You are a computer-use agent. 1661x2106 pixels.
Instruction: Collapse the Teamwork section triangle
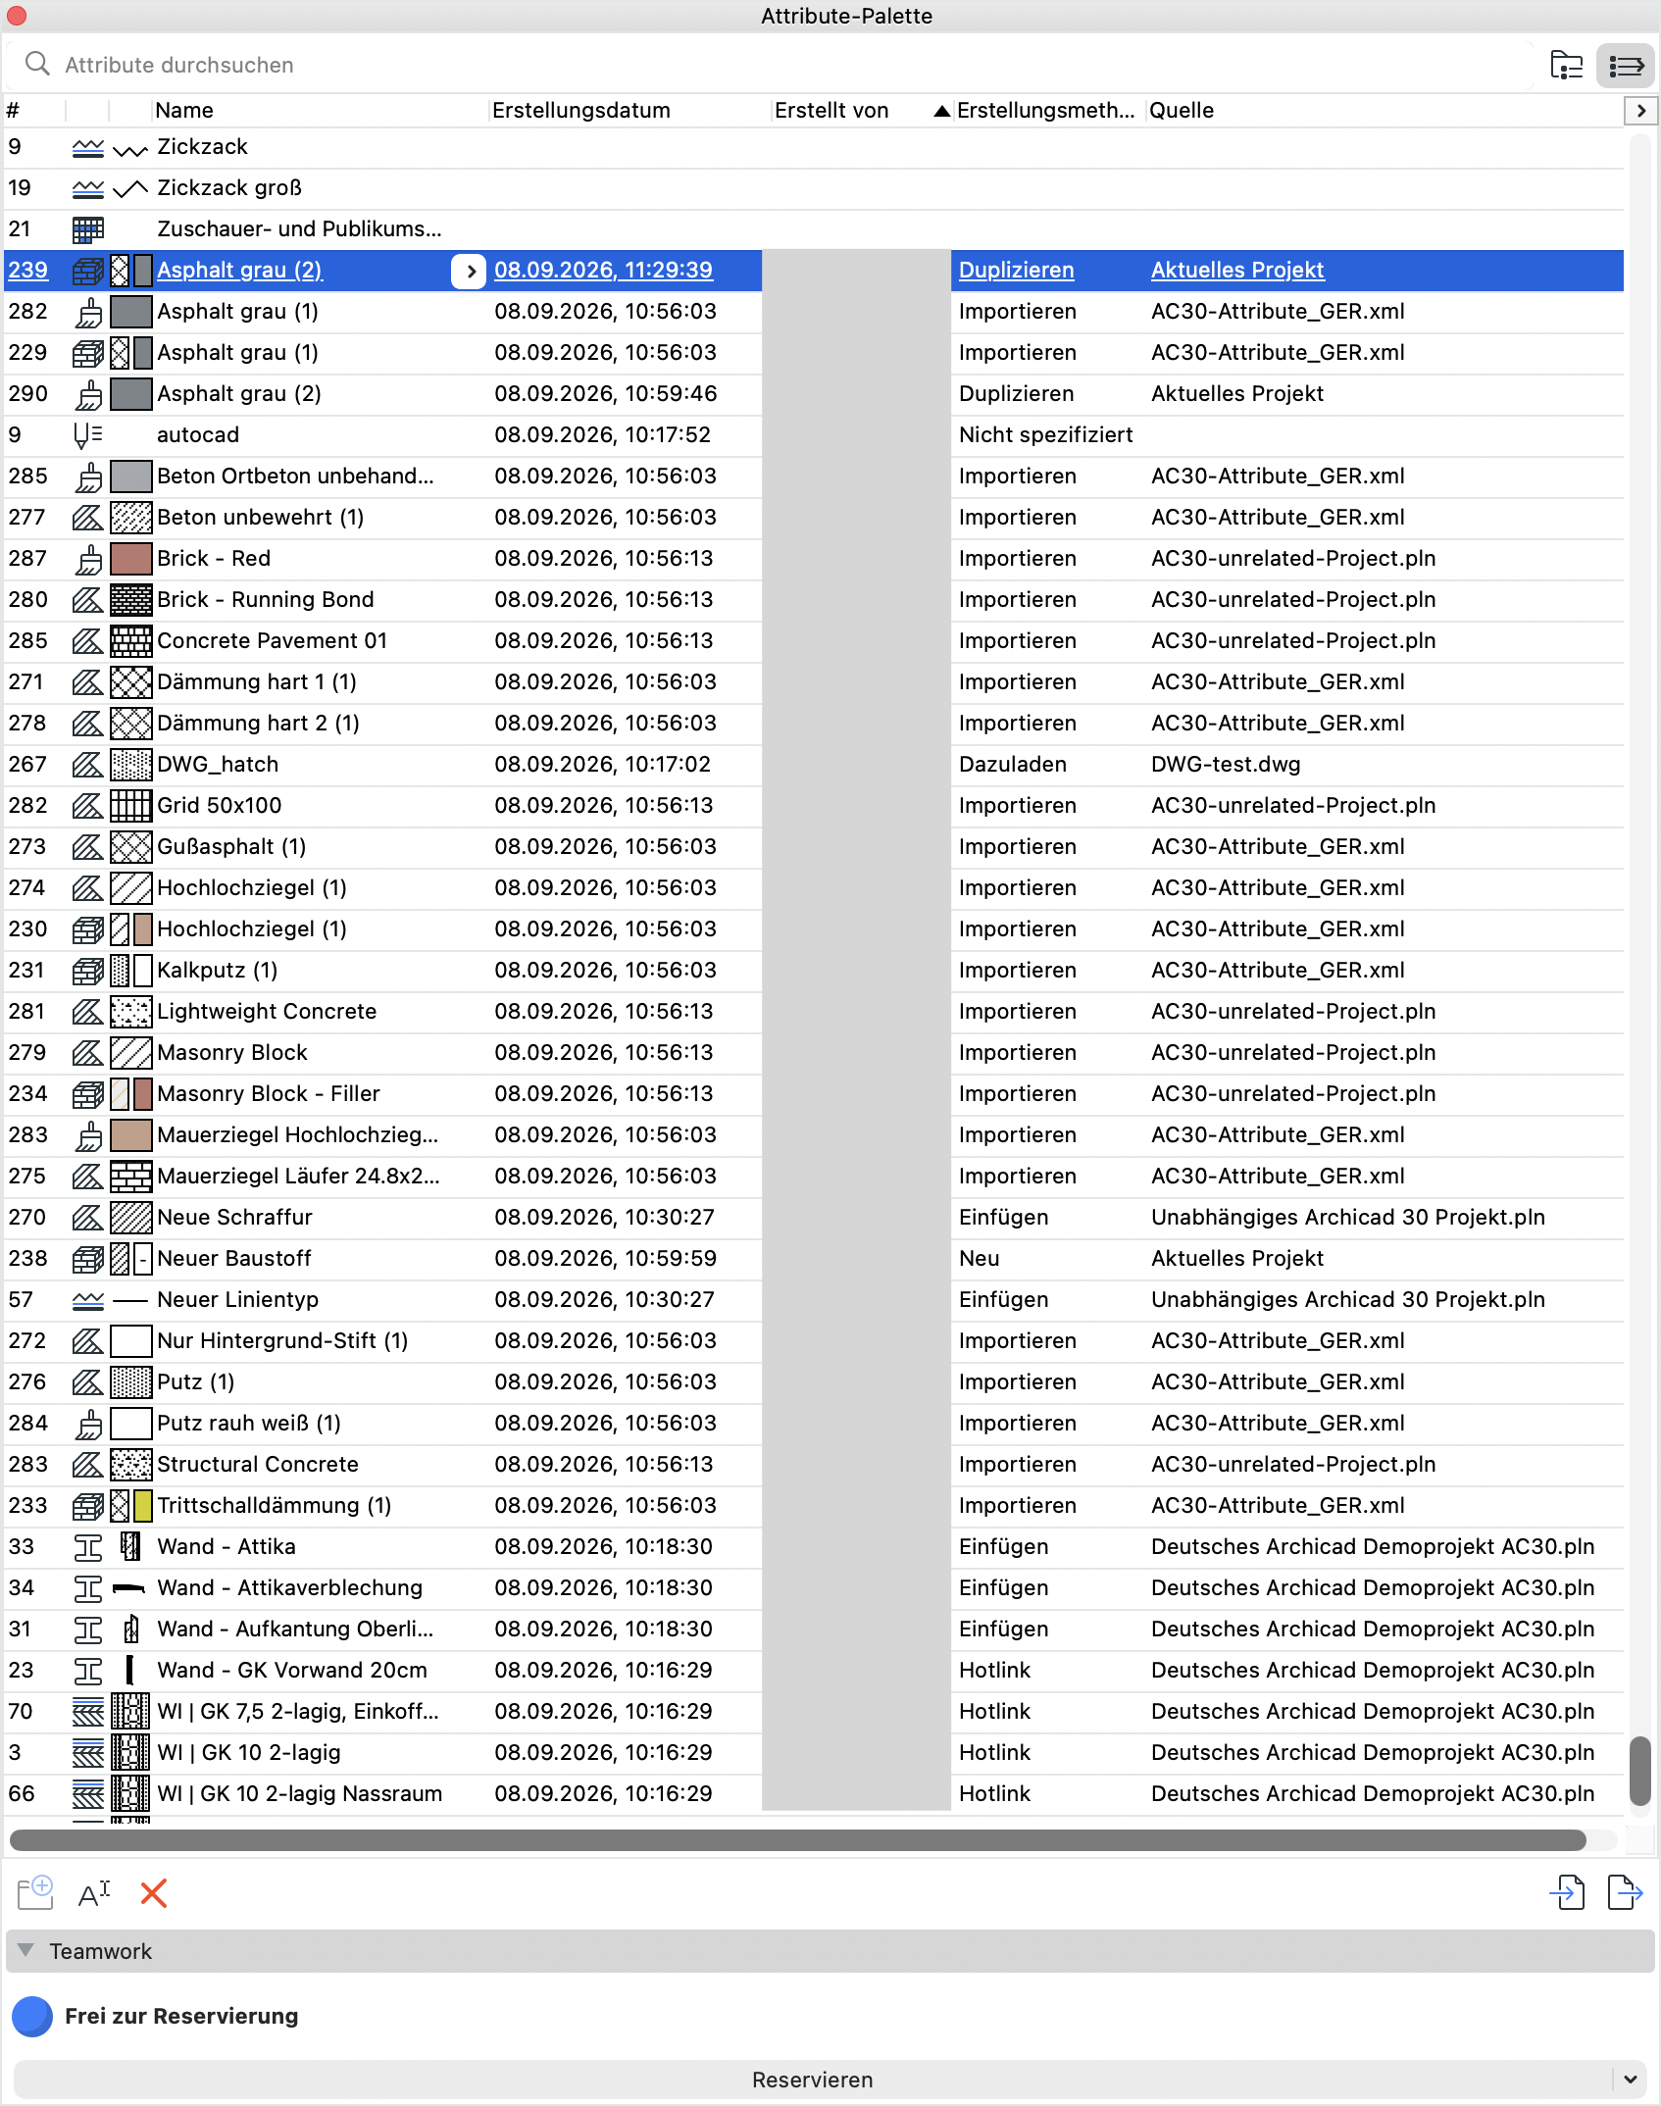coord(26,1950)
